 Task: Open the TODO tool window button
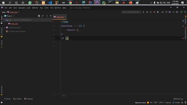tap(17, 99)
